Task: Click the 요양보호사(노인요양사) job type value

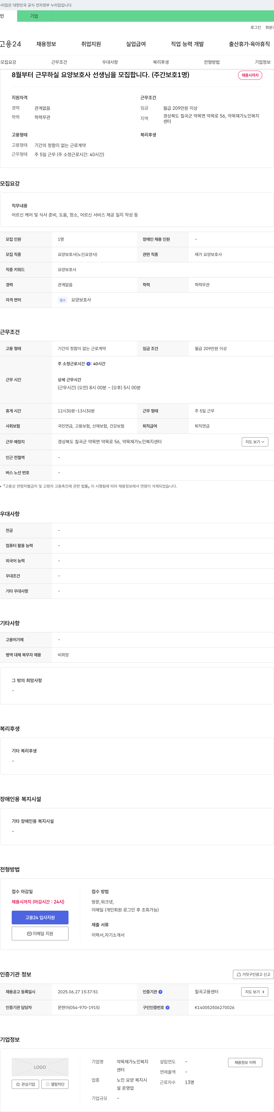Action: pyautogui.click(x=78, y=255)
